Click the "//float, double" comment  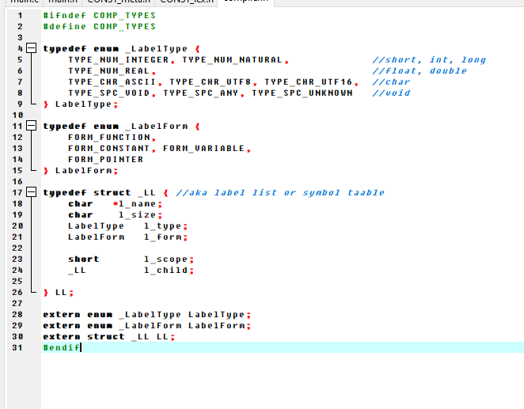click(x=420, y=71)
